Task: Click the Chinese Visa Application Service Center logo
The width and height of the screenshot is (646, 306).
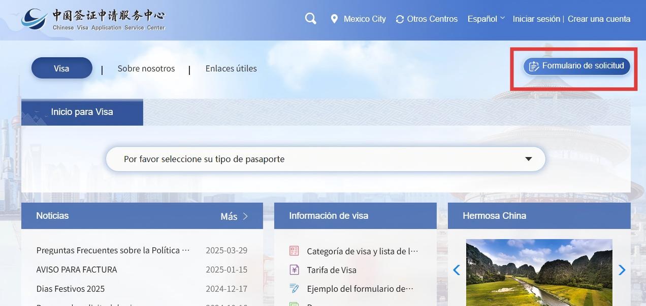Action: (x=93, y=19)
